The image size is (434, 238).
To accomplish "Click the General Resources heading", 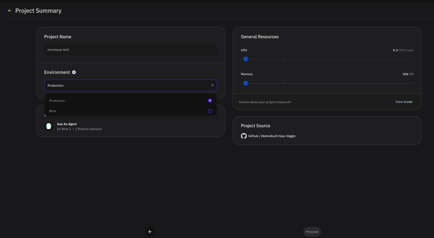I will point(260,37).
